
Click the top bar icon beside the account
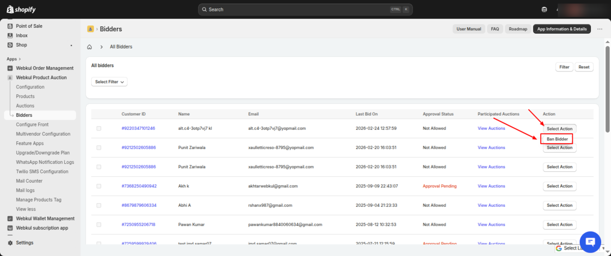(x=544, y=9)
